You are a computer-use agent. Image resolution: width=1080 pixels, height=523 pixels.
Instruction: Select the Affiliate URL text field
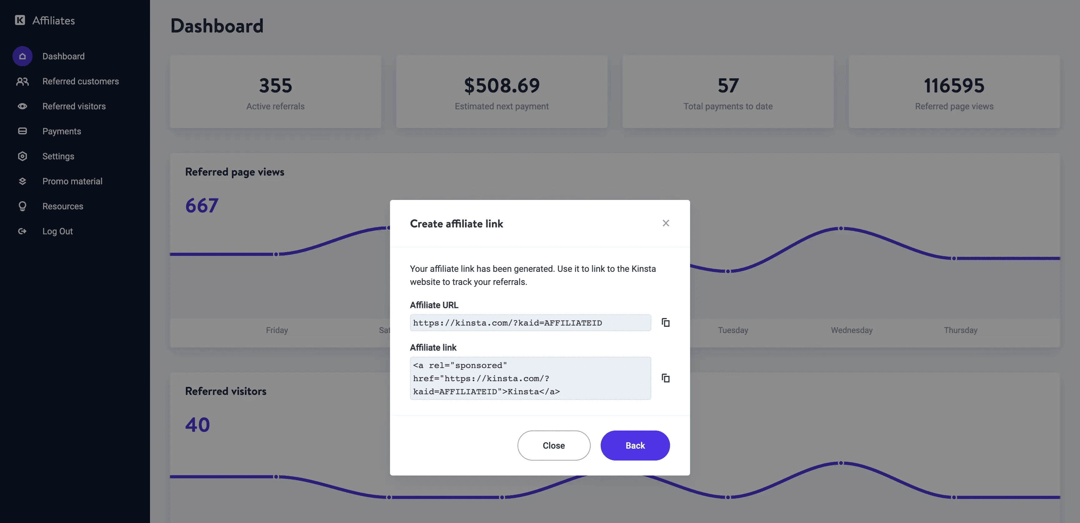pyautogui.click(x=530, y=322)
